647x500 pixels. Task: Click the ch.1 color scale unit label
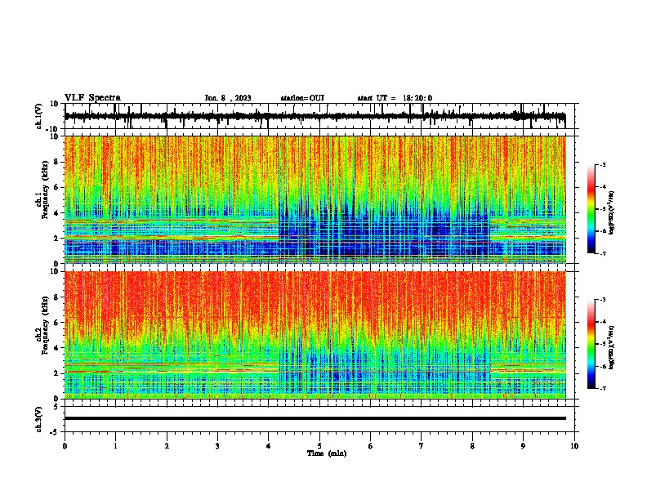(612, 213)
